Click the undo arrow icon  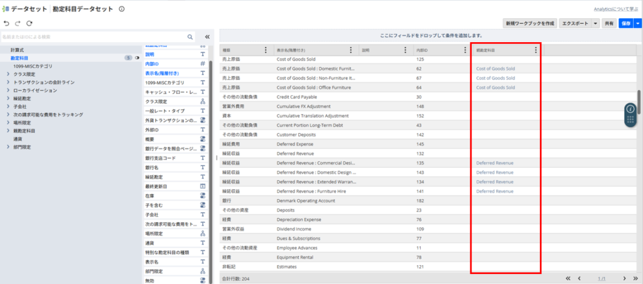click(7, 23)
